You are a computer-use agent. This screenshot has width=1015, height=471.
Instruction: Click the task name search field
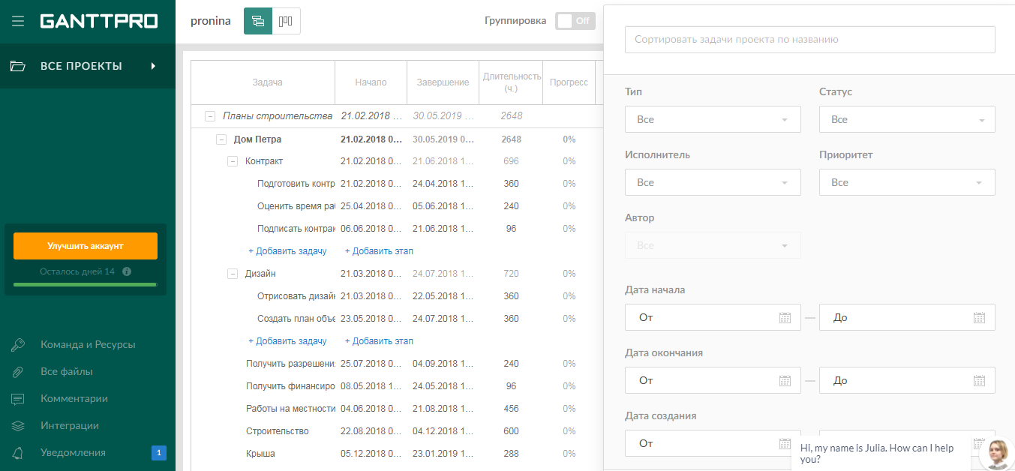click(809, 40)
